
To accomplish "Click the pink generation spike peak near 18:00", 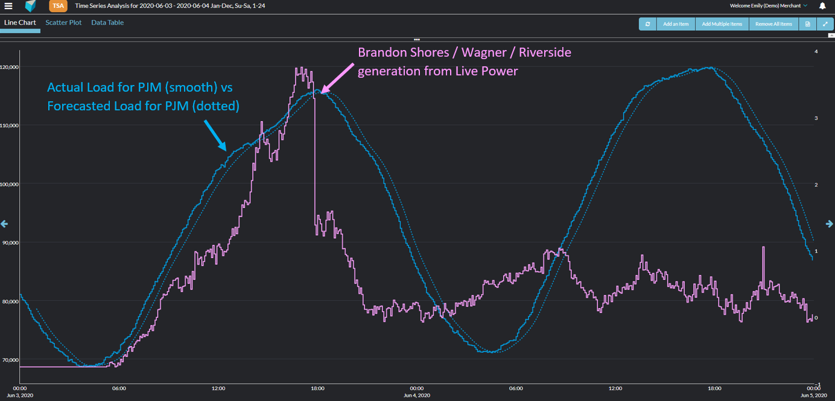I will click(301, 69).
